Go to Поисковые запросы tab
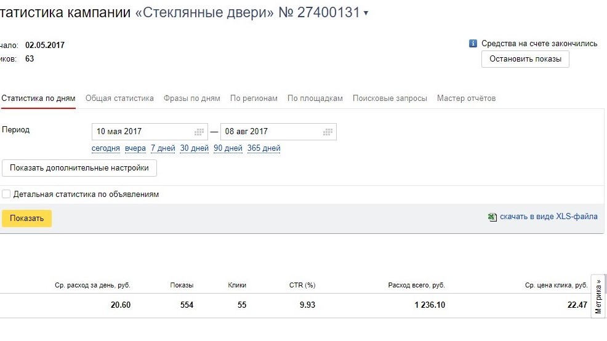The width and height of the screenshot is (607, 341). (390, 98)
